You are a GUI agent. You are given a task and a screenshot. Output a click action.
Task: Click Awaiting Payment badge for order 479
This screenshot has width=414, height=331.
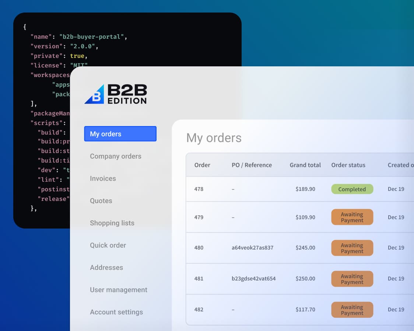click(352, 217)
